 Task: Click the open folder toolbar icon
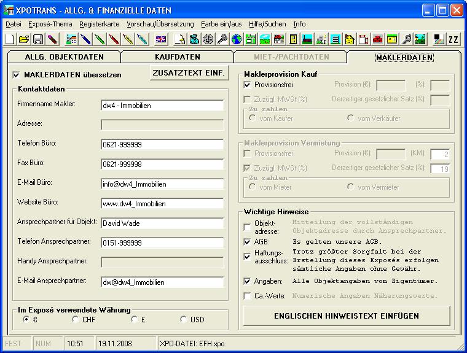pos(24,39)
